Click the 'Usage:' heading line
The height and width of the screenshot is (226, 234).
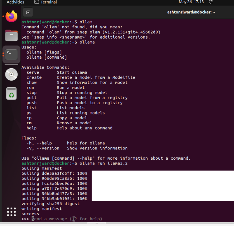point(29,47)
